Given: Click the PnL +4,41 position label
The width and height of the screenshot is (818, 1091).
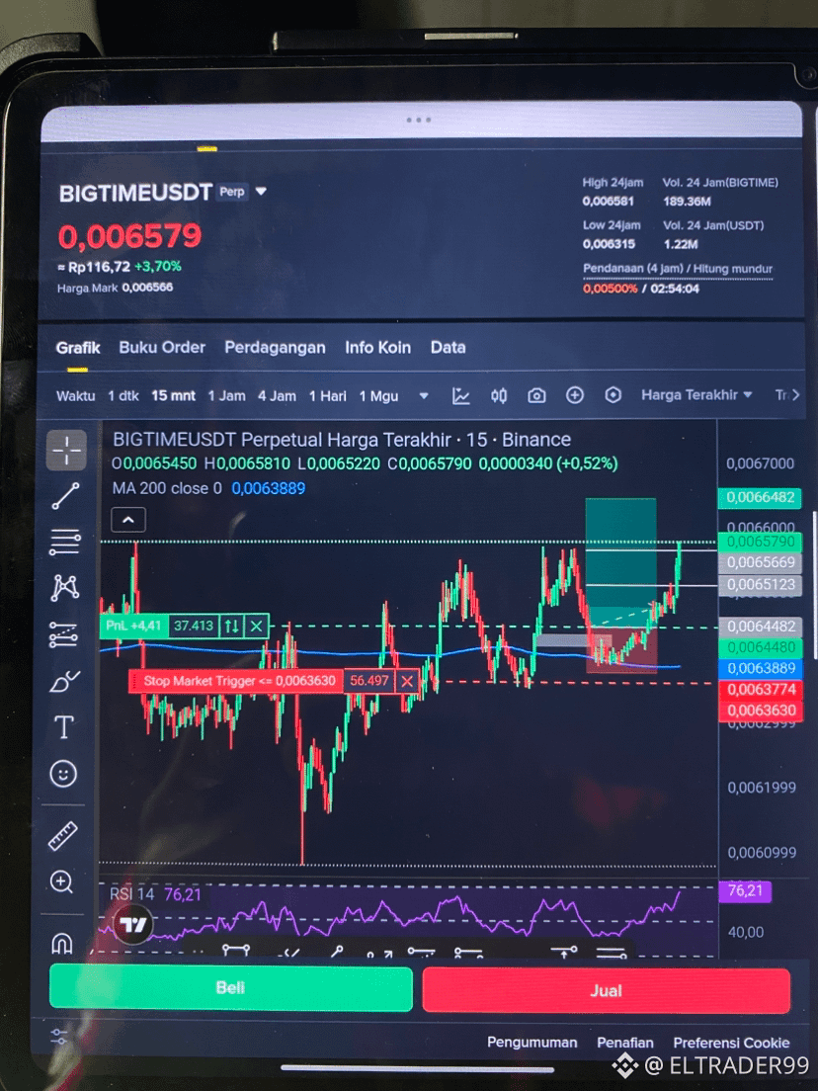Looking at the screenshot, I should point(135,627).
